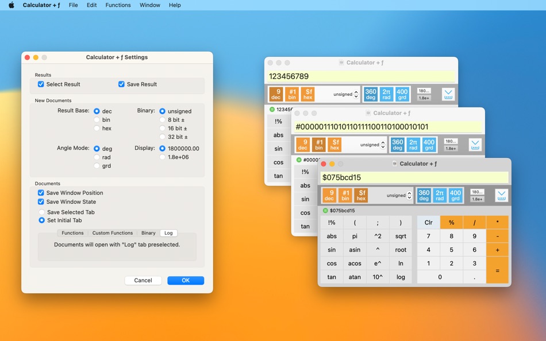Click the binary number expression field
The width and height of the screenshot is (546, 341).
[388, 127]
